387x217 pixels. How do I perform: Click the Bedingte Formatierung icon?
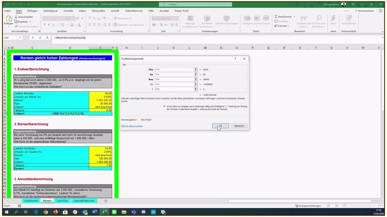click(x=190, y=18)
